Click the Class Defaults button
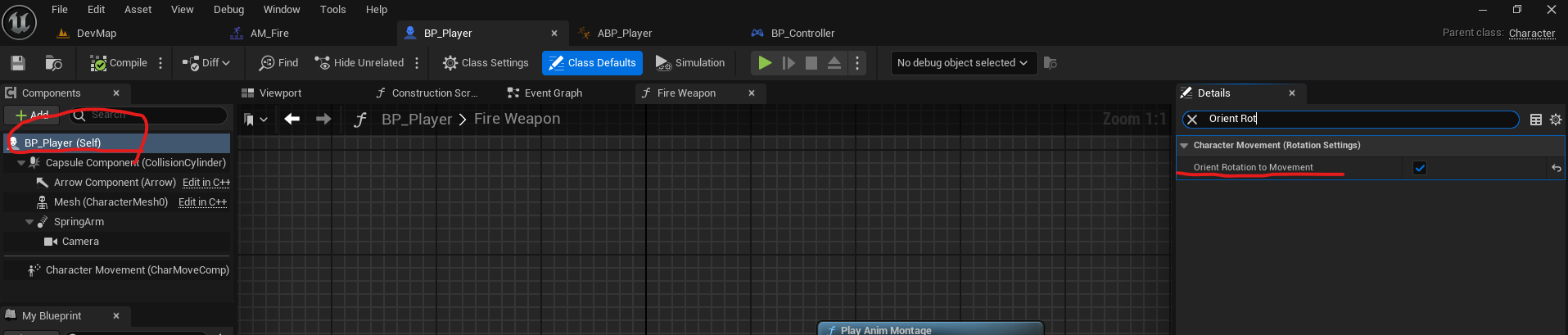1568x335 pixels. click(592, 63)
